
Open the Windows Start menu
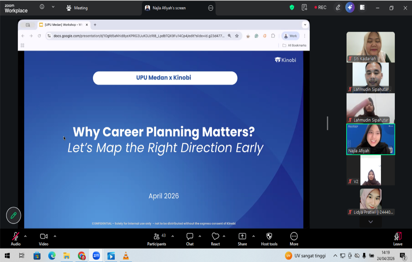7,256
